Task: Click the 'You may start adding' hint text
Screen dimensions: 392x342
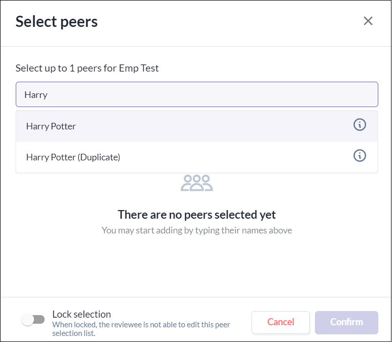Action: click(197, 230)
